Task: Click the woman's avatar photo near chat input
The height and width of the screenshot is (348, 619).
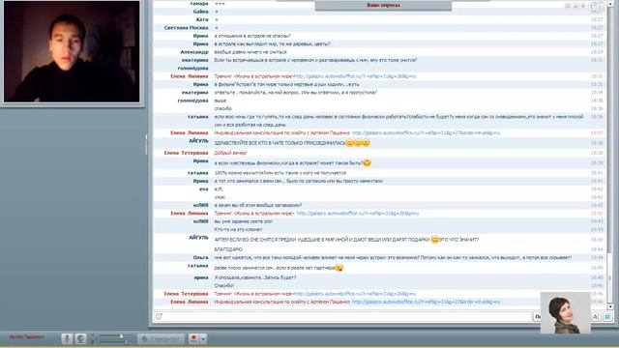Action: 565,313
